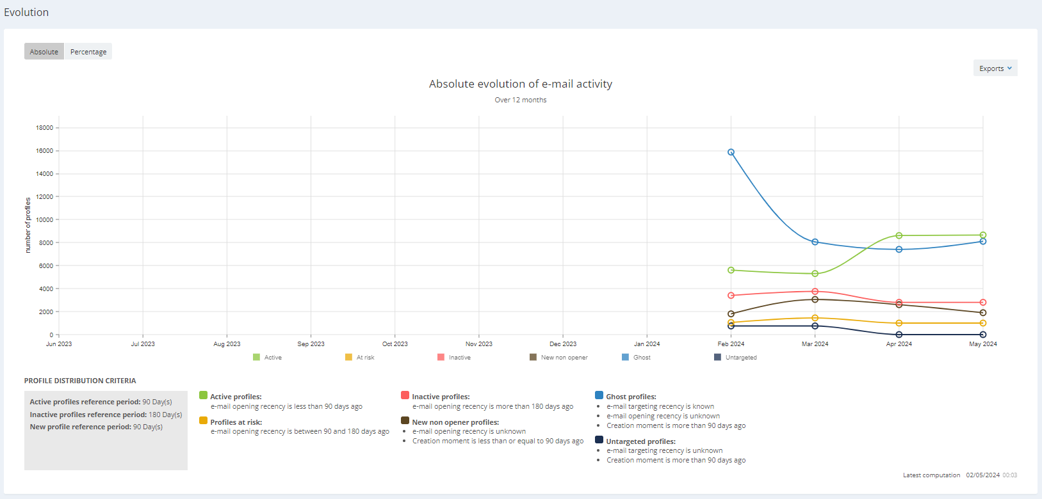1042x499 pixels.
Task: Click 'New profile reference period: 90 Day(s)'
Action: point(96,427)
